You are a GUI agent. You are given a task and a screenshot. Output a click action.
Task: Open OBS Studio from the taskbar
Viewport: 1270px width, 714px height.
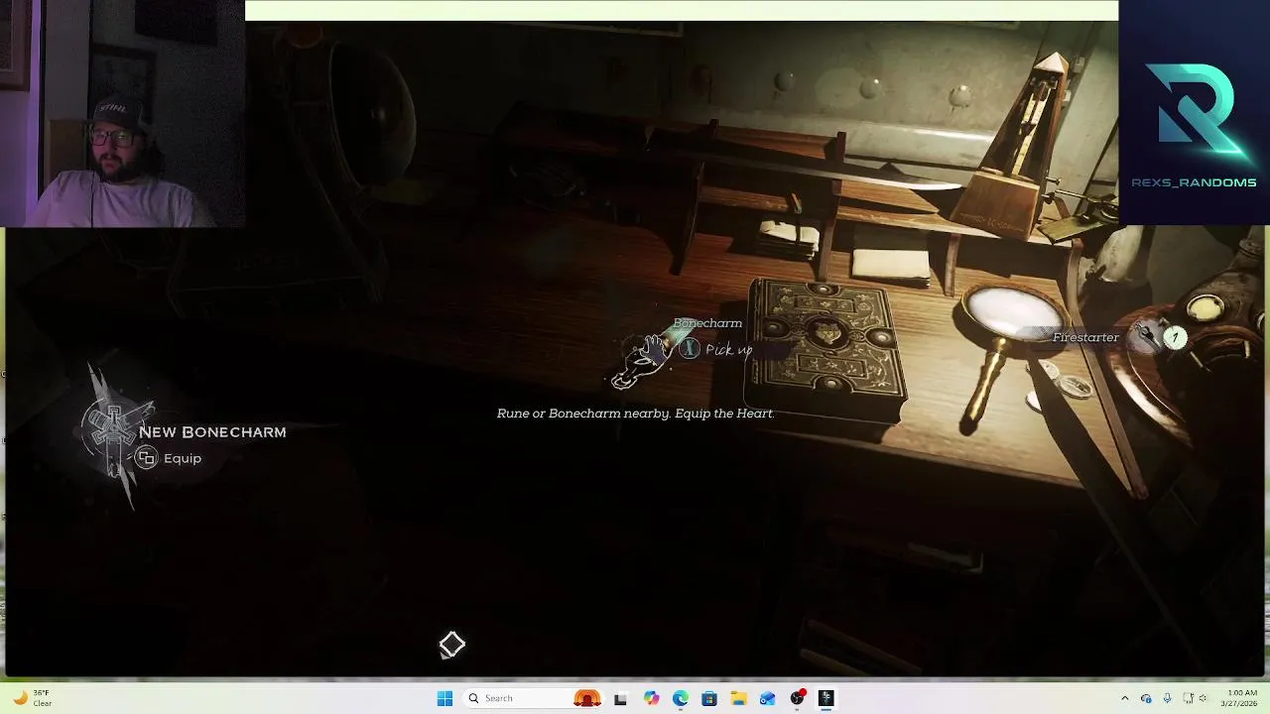[x=797, y=698]
